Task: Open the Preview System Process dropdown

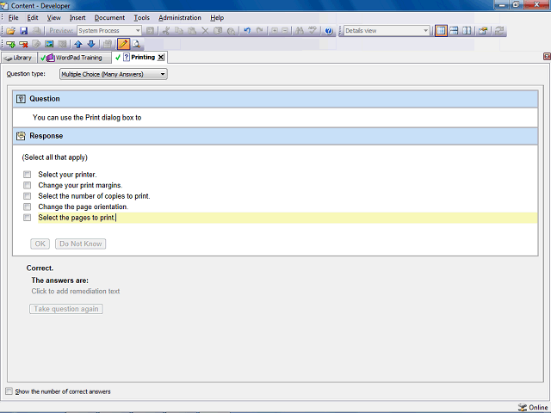Action: pyautogui.click(x=109, y=31)
